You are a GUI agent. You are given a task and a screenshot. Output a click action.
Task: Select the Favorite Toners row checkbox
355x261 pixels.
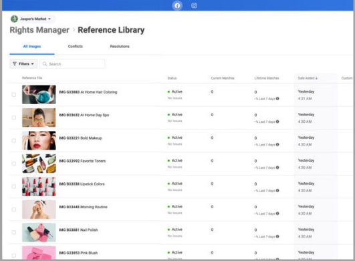(x=14, y=164)
